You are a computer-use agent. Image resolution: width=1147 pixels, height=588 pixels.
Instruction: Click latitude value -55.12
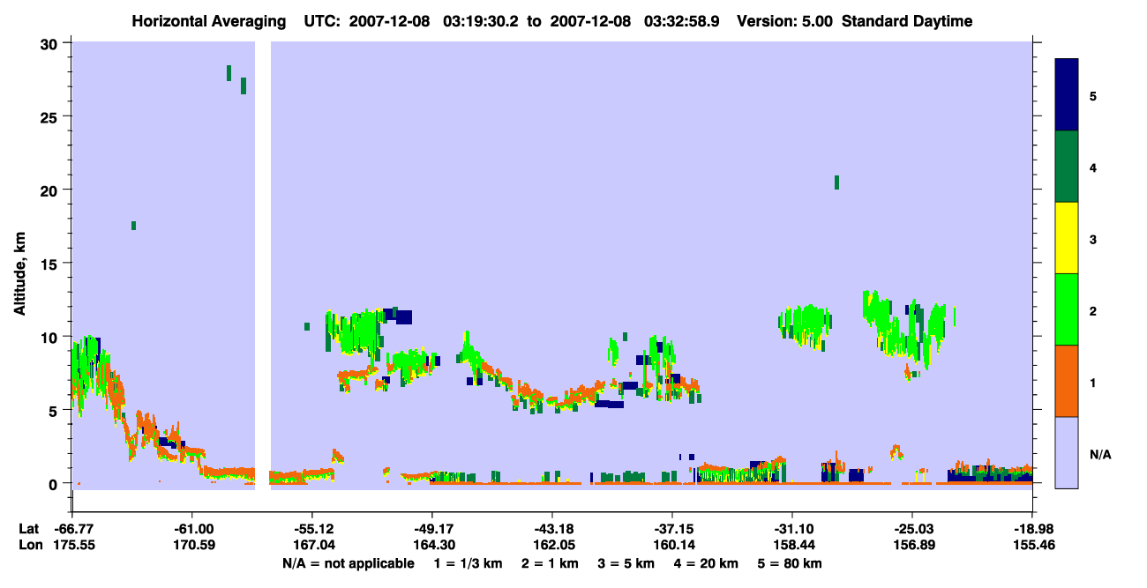312,528
